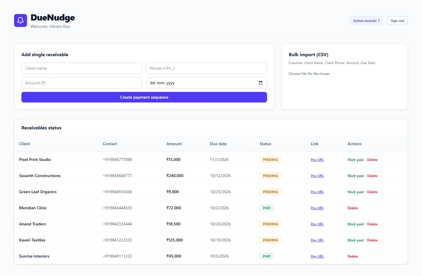The height and width of the screenshot is (276, 422).
Task: Click PAID status badge for Sunrise Interiors
Action: click(x=267, y=256)
